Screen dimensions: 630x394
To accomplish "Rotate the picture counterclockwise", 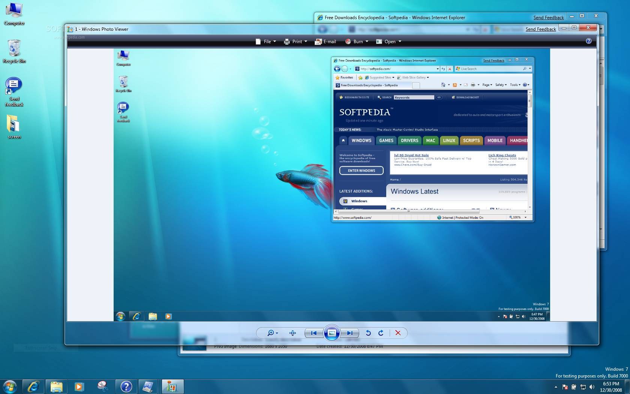I will pos(368,333).
